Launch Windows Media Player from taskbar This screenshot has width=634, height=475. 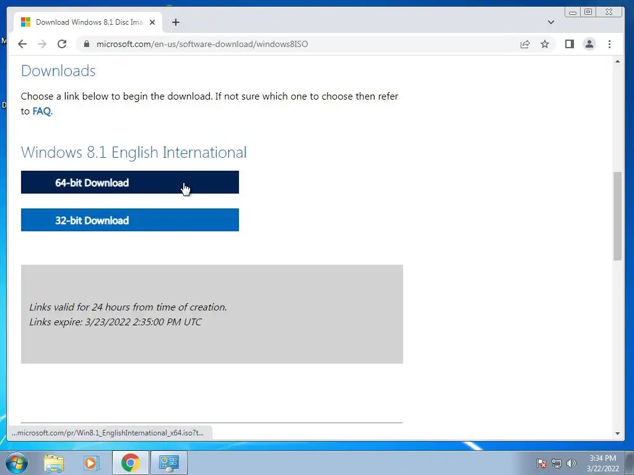pos(92,463)
